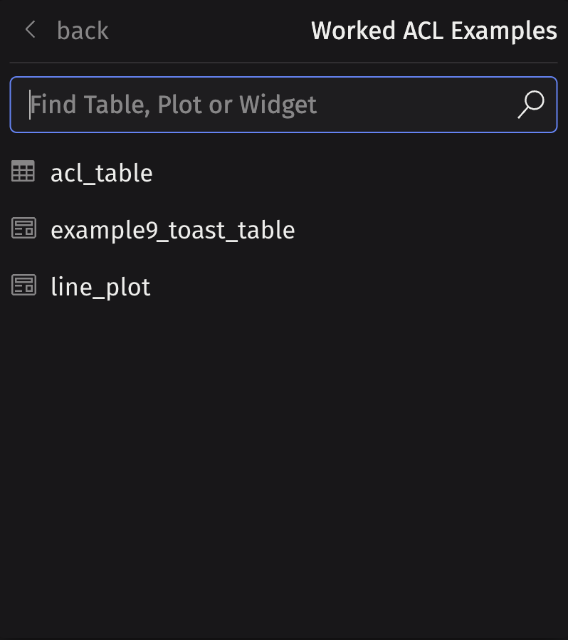568x640 pixels.
Task: Open the example9_toast_table item
Action: [284, 230]
